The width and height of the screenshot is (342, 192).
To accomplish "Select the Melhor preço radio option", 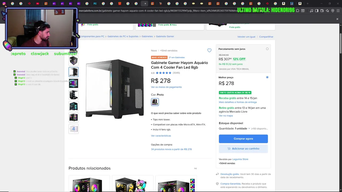I will (267, 77).
